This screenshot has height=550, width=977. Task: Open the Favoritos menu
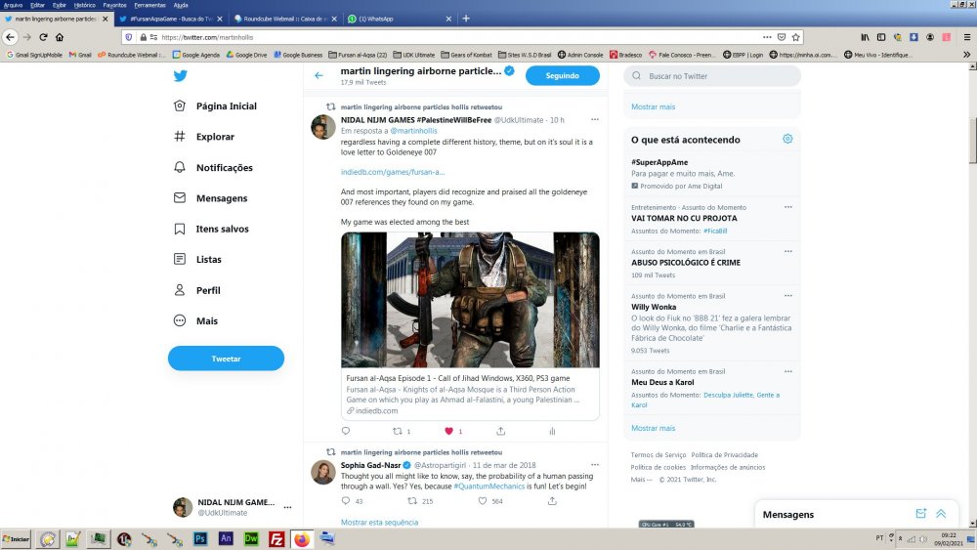coord(114,5)
